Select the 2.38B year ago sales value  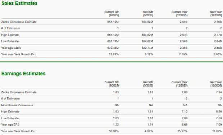pyautogui.click(x=183, y=48)
